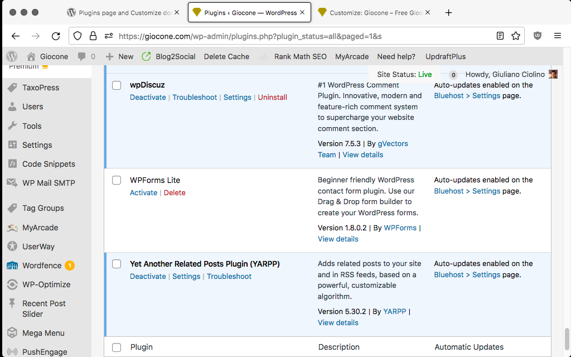This screenshot has width=571, height=357.
Task: Click the page vertical scrollbar thumb
Action: pos(567,339)
